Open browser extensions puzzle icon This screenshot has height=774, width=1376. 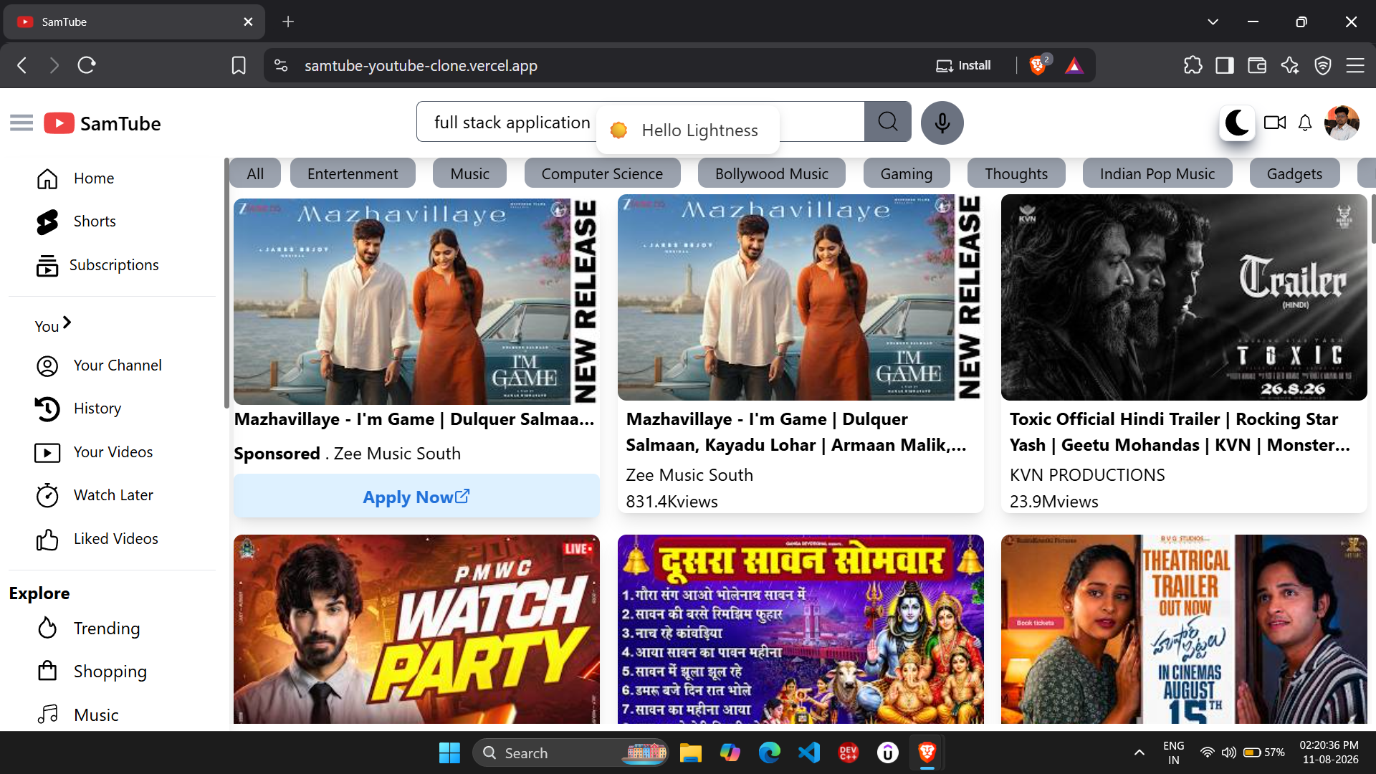(x=1193, y=65)
